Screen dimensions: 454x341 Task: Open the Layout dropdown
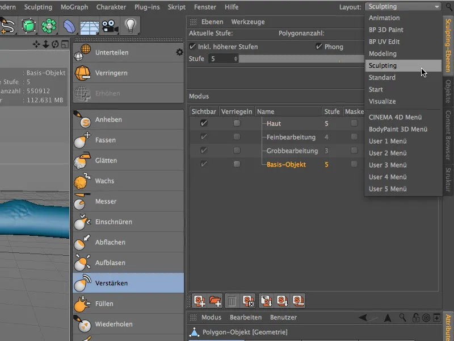click(x=403, y=7)
